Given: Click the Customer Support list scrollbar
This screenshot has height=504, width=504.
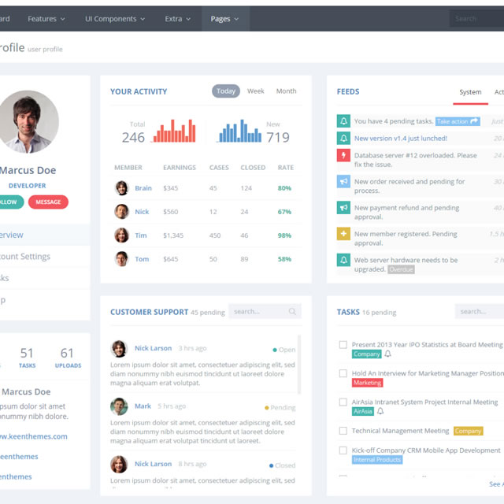Looking at the screenshot, I should point(299,365).
